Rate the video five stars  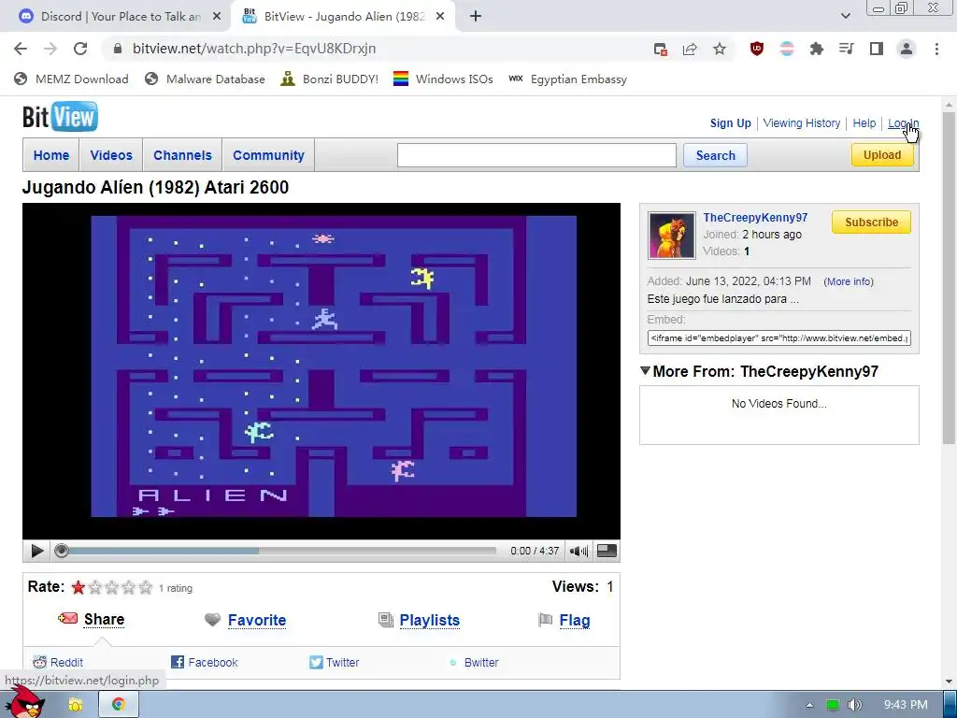pyautogui.click(x=145, y=587)
